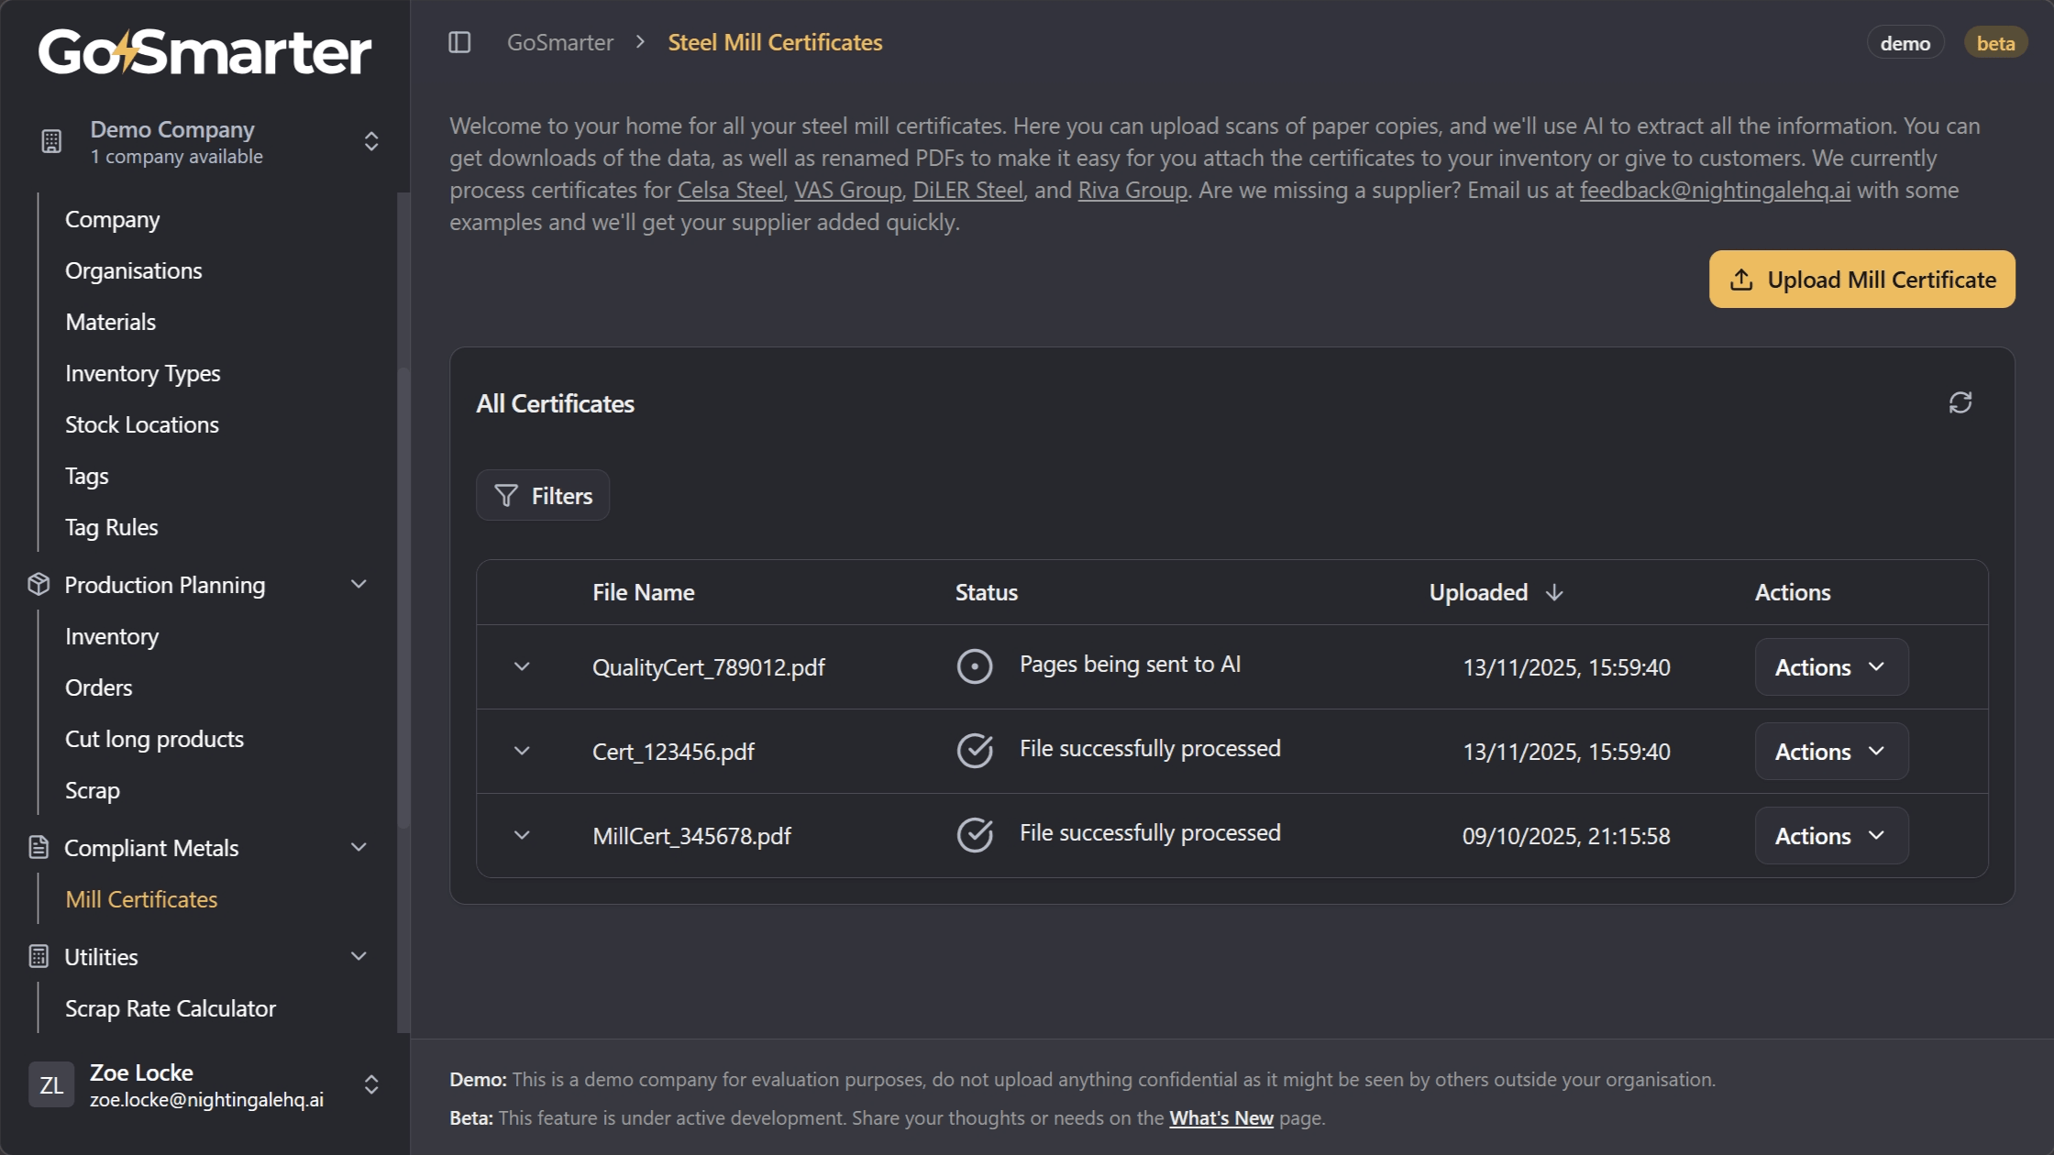Click the GoSmarter breadcrumb
Viewport: 2054px width, 1155px height.
[560, 42]
